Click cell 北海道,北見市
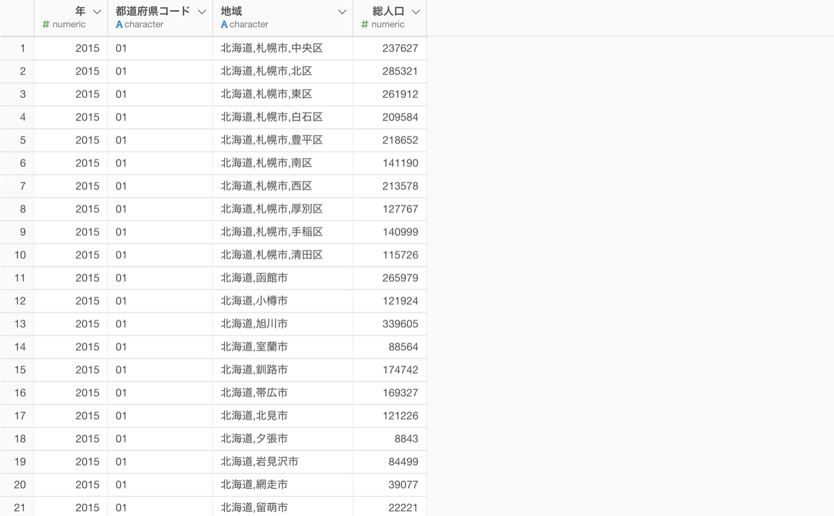The width and height of the screenshot is (834, 516). pos(283,416)
